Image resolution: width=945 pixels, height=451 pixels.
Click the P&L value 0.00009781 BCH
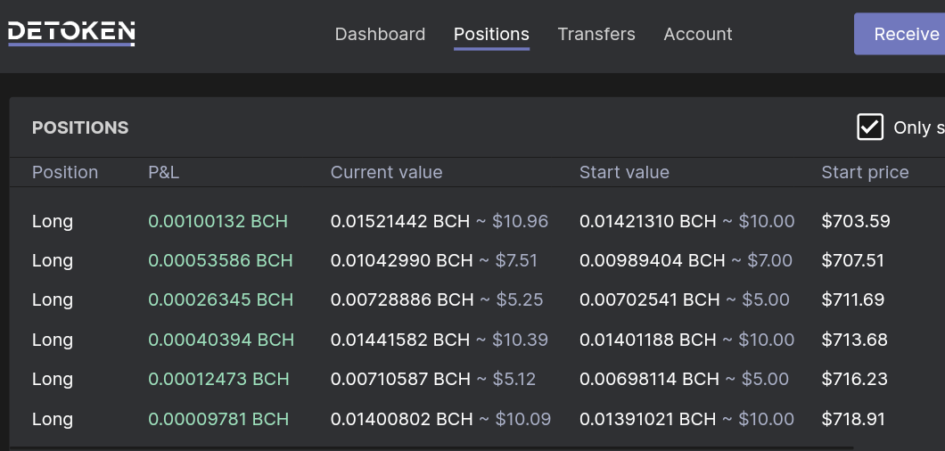(x=218, y=418)
